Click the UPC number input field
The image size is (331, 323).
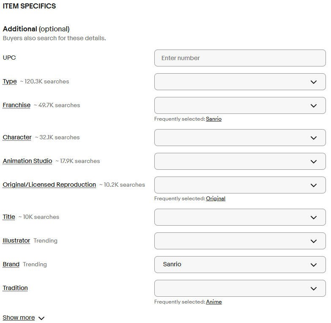[x=240, y=58]
